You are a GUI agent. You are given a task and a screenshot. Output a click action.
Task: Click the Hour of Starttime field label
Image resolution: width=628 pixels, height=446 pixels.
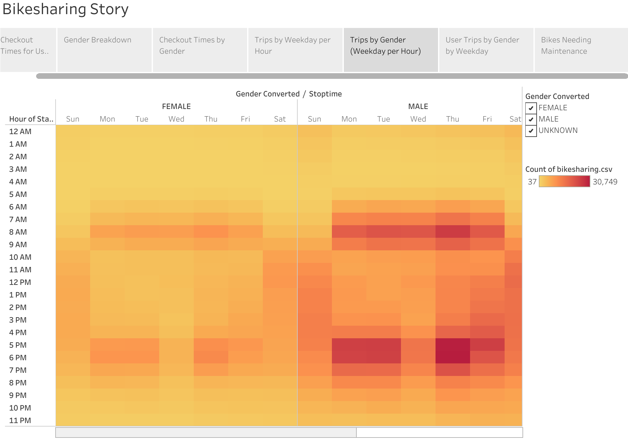[31, 119]
